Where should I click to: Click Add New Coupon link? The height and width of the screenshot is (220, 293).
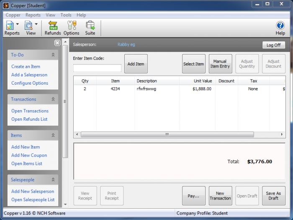tap(29, 155)
